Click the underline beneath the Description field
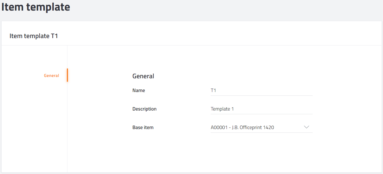Image resolution: width=383 pixels, height=174 pixels. point(262,114)
